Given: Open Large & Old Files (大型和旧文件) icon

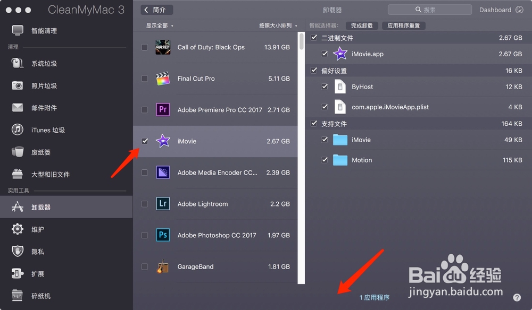Looking at the screenshot, I should [x=18, y=174].
